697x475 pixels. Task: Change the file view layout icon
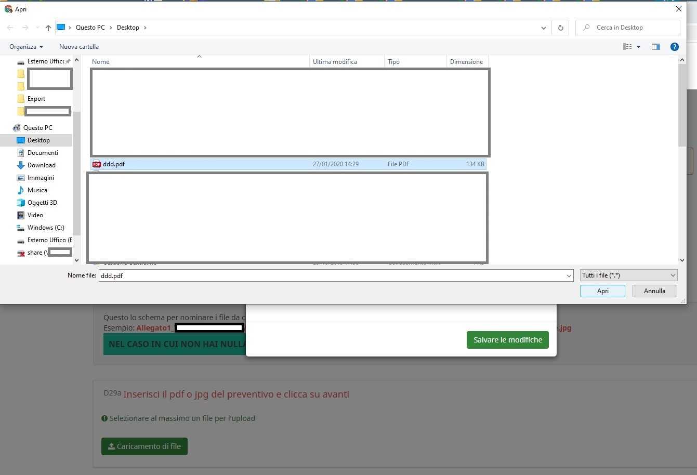coord(627,47)
